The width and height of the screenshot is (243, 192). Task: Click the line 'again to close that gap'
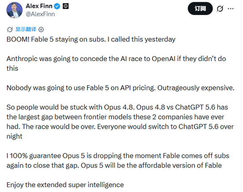(x=114, y=165)
